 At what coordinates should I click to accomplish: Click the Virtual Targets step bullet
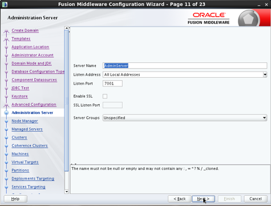point(6,162)
